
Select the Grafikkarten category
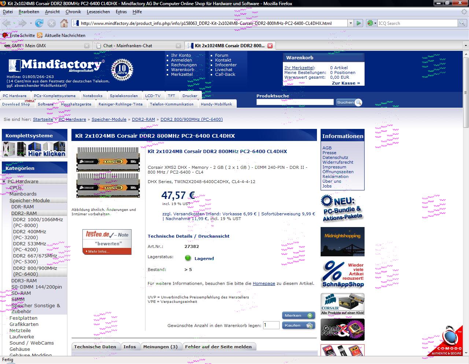pos(24,324)
